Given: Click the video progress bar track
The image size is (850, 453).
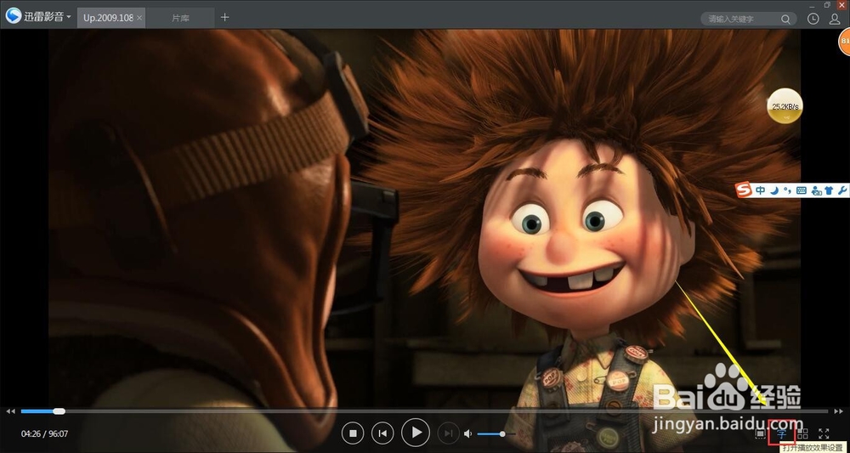Looking at the screenshot, I should click(x=424, y=411).
